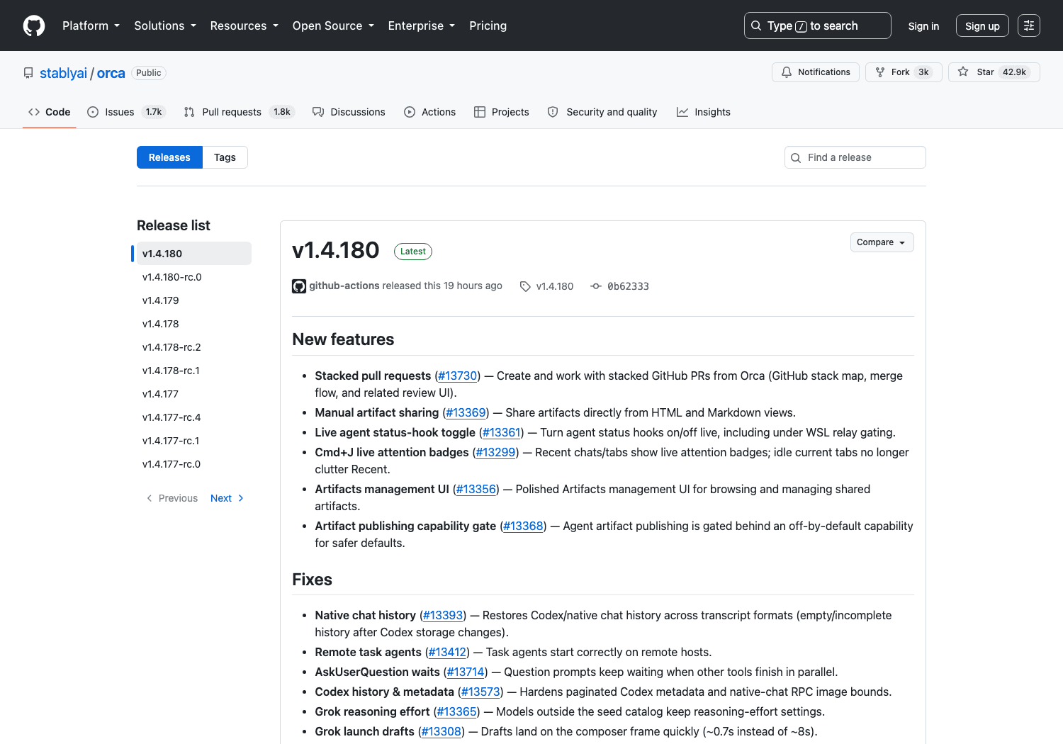Click the github-actions avatar icon
Screen dimensions: 1063x744
click(x=299, y=286)
